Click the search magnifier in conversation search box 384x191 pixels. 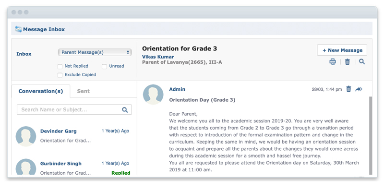pos(125,110)
